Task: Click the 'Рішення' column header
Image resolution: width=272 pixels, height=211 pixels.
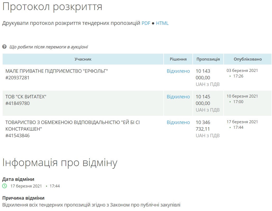Action: pyautogui.click(x=178, y=59)
